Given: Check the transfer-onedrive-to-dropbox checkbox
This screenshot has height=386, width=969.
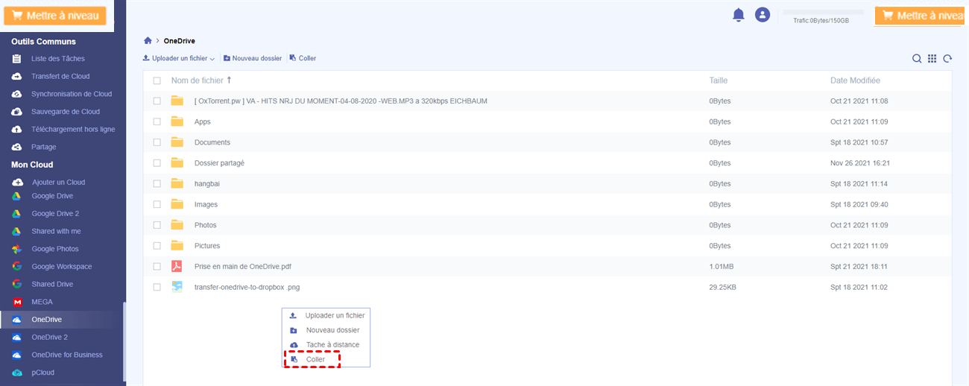Looking at the screenshot, I should (x=157, y=287).
